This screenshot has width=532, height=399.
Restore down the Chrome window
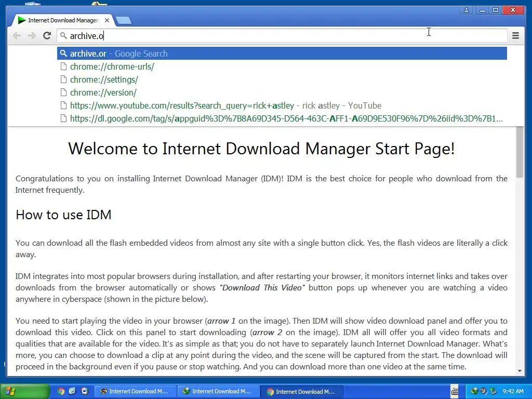pyautogui.click(x=495, y=10)
